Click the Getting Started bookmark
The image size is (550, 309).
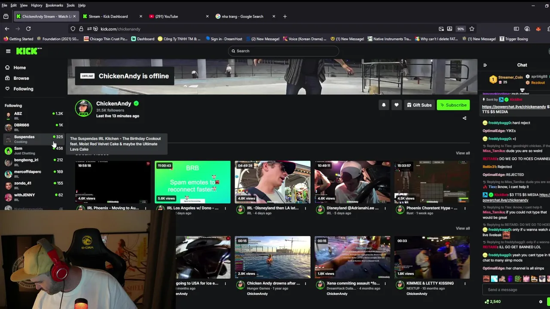point(18,39)
